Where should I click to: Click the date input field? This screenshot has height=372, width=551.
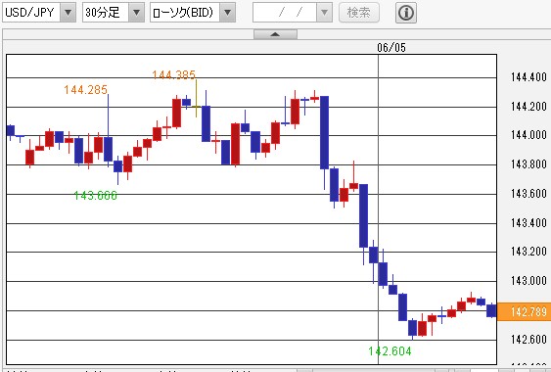click(285, 13)
